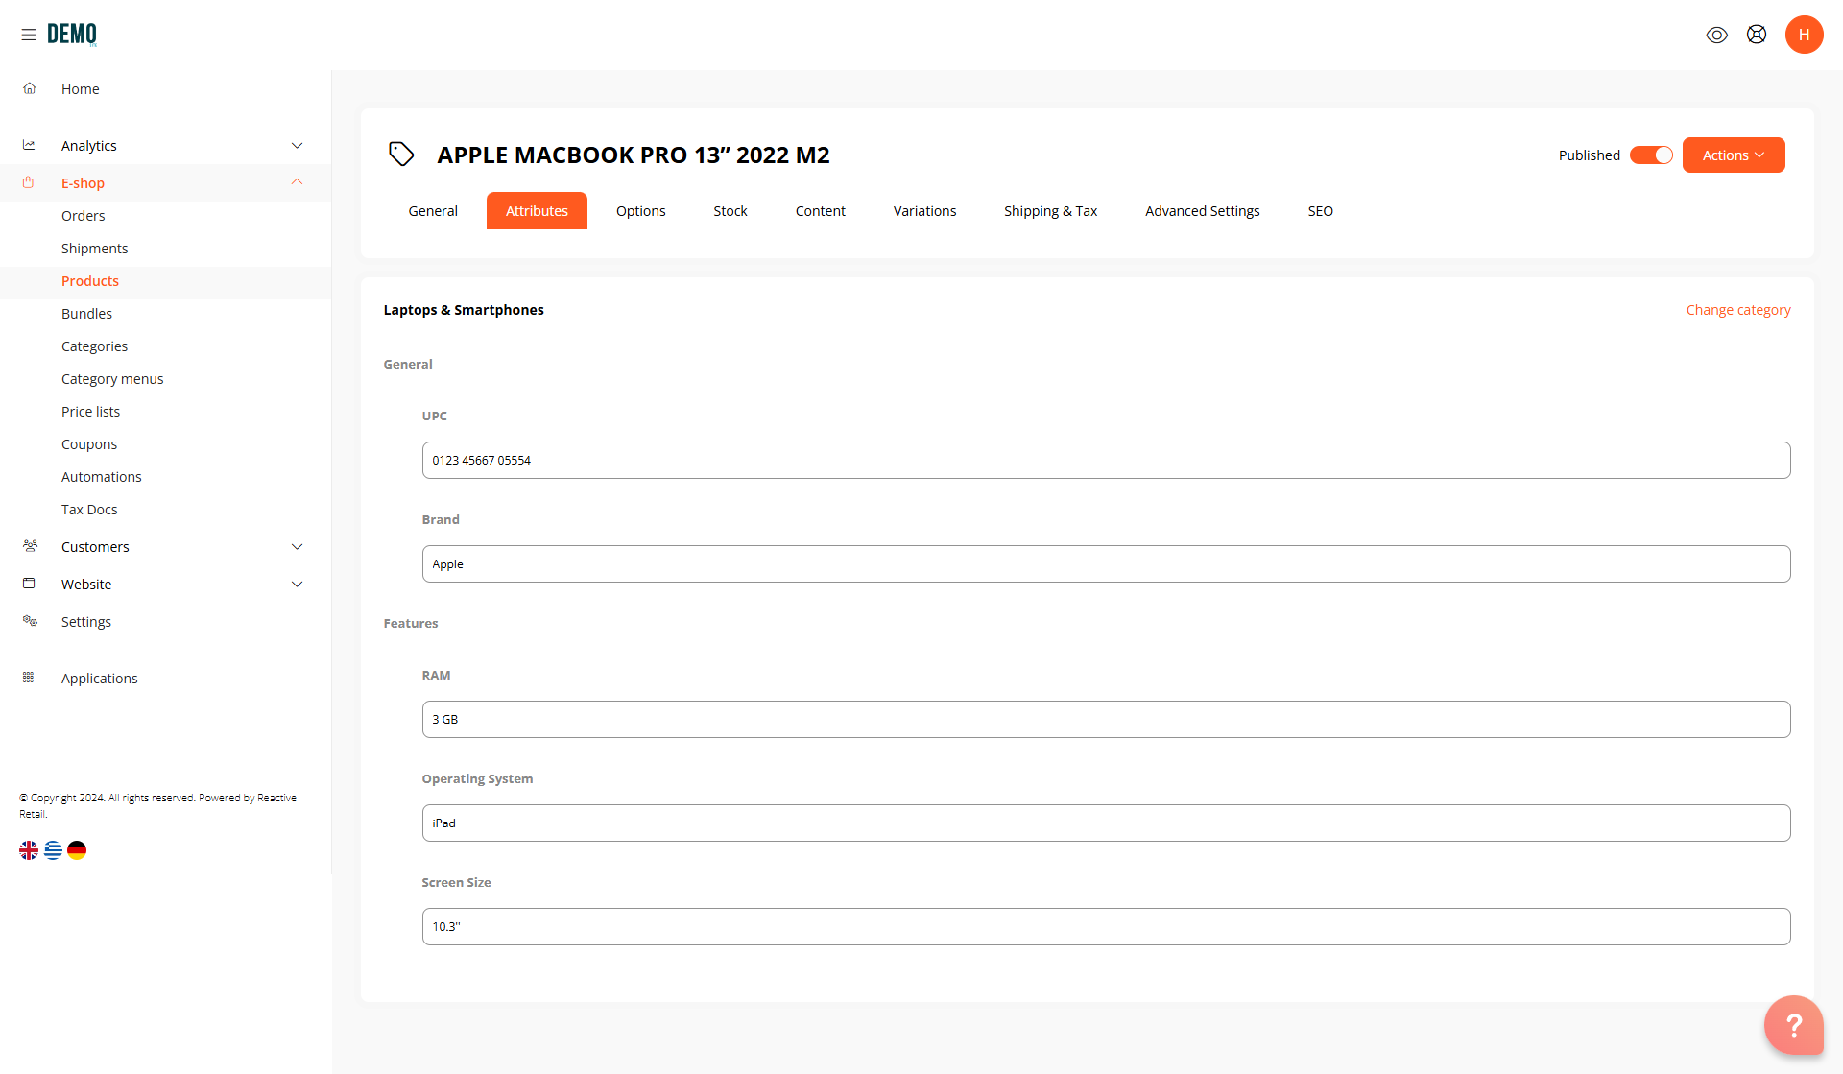The width and height of the screenshot is (1843, 1074).
Task: Click the Change category link
Action: click(1738, 310)
